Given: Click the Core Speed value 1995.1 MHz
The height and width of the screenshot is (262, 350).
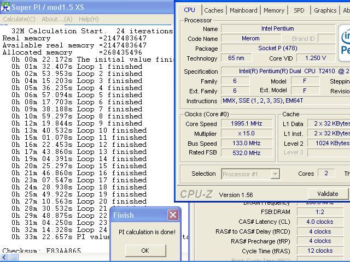Looking at the screenshot, I should (247, 124).
